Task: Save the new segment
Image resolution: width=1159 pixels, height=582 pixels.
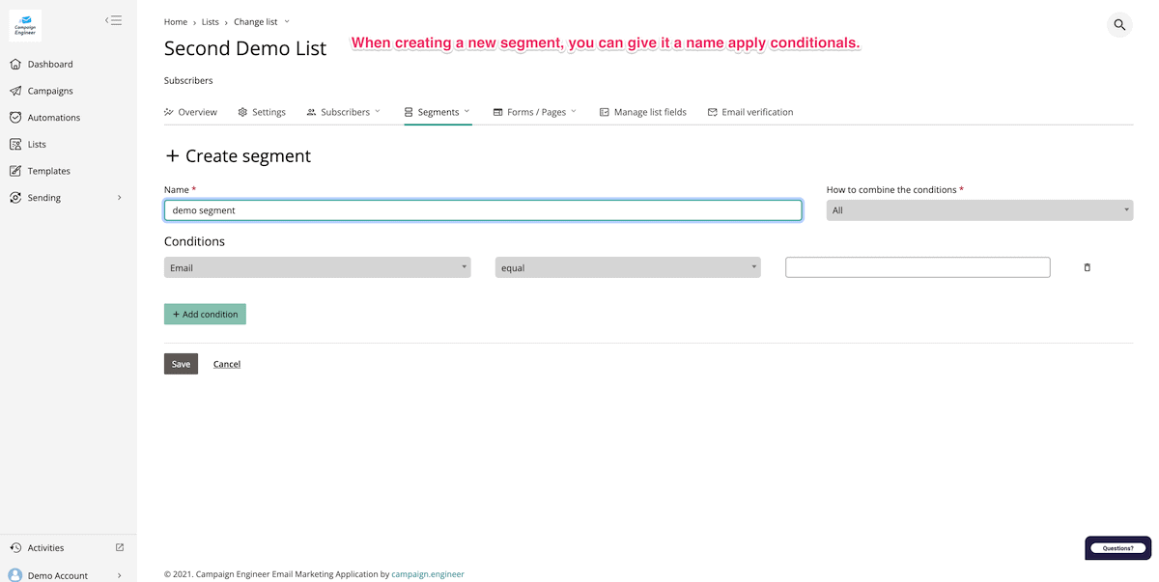Action: pos(181,364)
